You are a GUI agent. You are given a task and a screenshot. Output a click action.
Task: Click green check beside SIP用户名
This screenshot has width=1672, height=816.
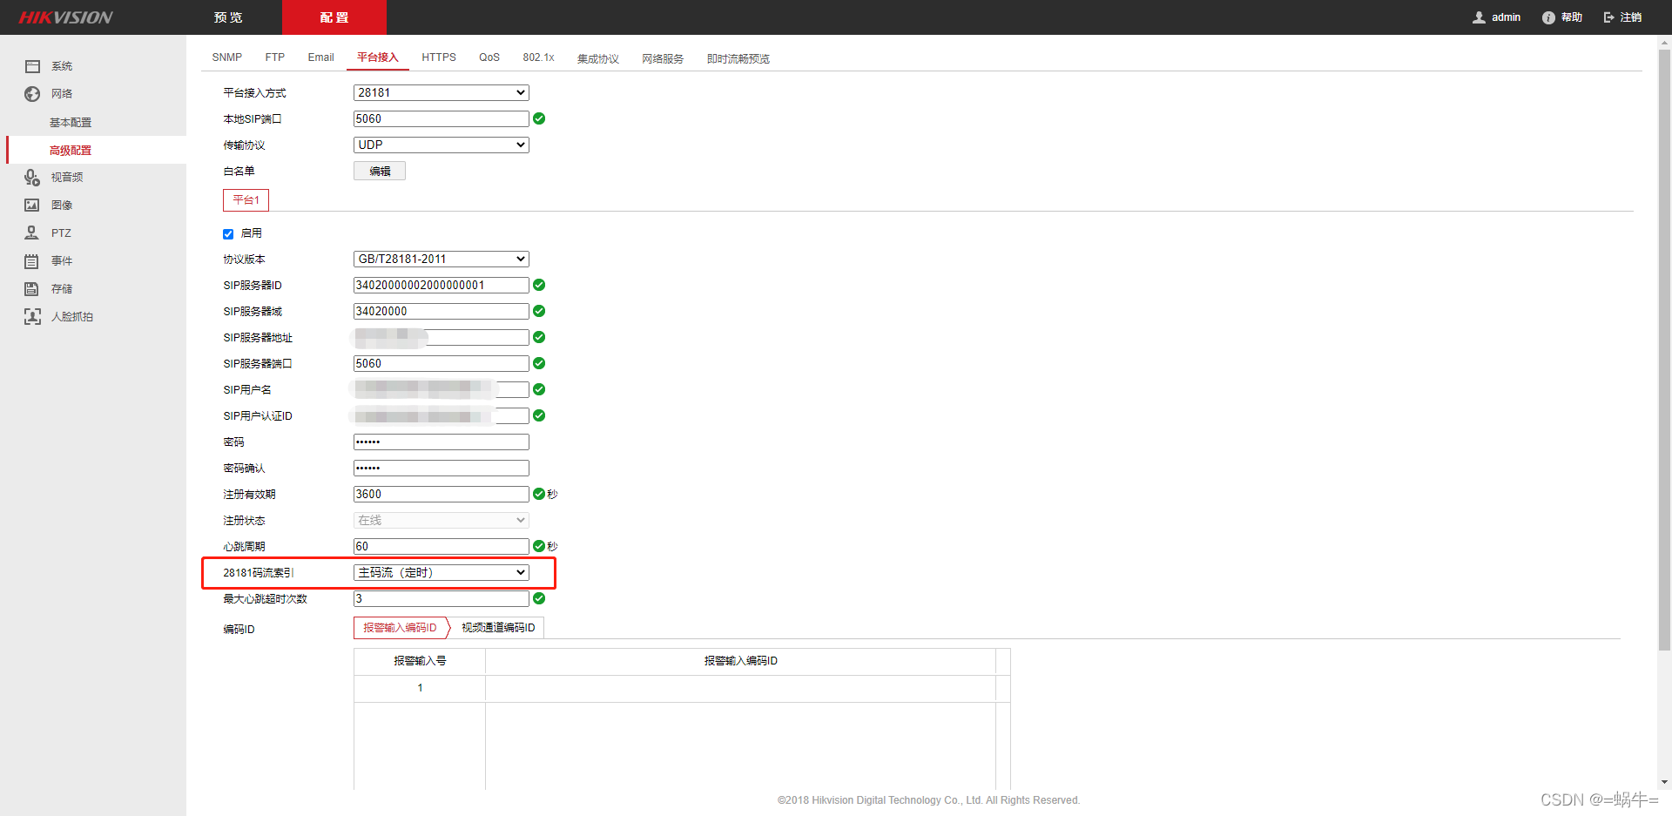click(539, 389)
